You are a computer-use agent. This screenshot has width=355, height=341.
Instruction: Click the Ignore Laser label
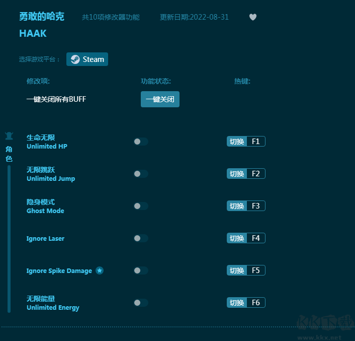tap(45, 239)
